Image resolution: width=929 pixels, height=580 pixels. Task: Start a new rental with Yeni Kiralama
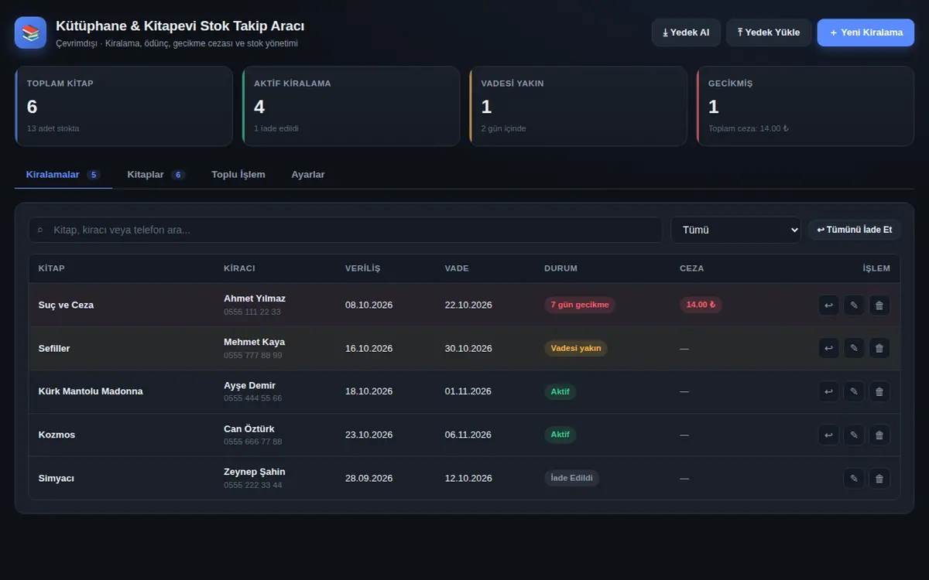(866, 32)
